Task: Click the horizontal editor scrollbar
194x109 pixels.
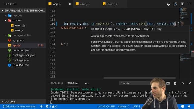Action: [139, 78]
